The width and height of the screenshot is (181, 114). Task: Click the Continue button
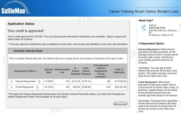tap(120, 103)
